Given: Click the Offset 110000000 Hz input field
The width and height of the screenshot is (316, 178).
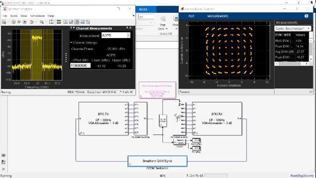Looking at the screenshot, I should [80, 66].
